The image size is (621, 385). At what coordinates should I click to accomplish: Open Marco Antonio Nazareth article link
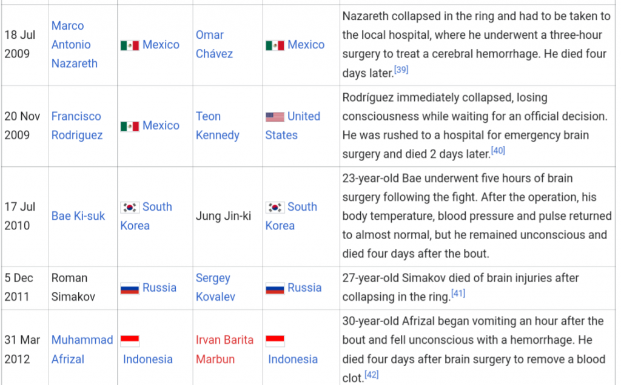pos(75,45)
